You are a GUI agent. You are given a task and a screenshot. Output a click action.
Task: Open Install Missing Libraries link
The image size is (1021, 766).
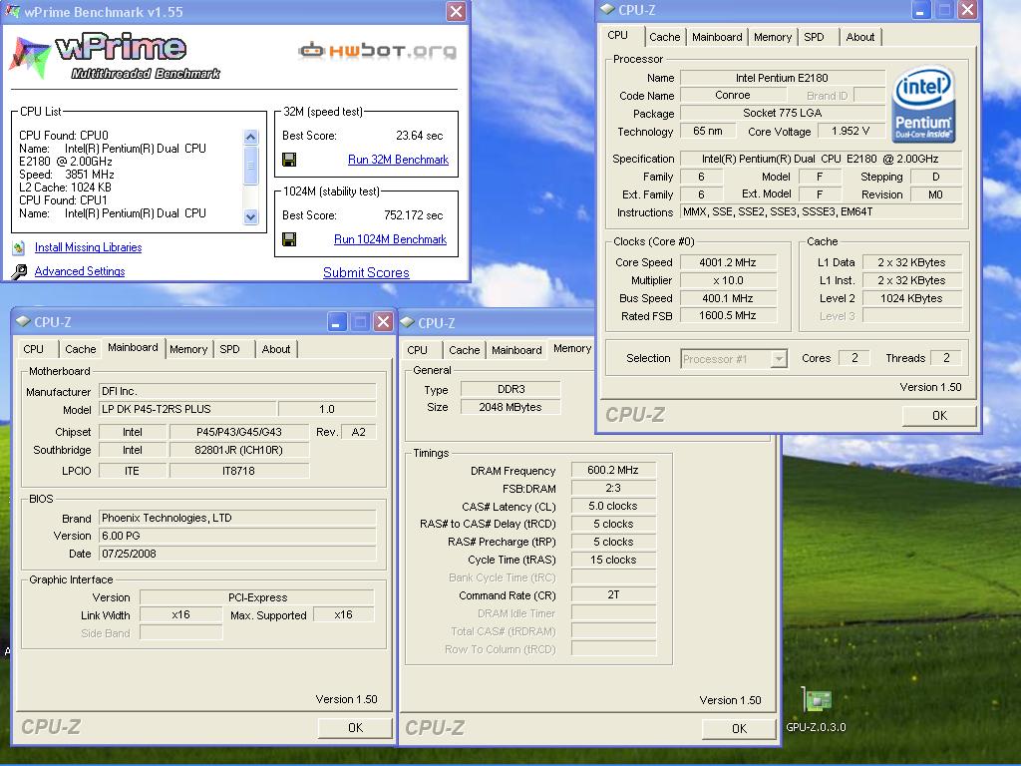88,247
